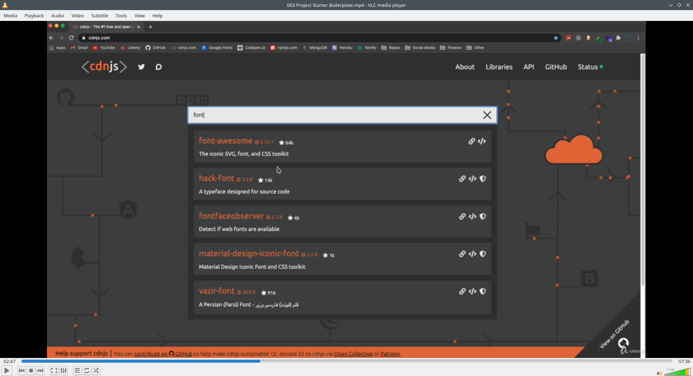Copy script tag icon for material-design-iconic-font
This screenshot has width=693, height=376.
pyautogui.click(x=472, y=254)
